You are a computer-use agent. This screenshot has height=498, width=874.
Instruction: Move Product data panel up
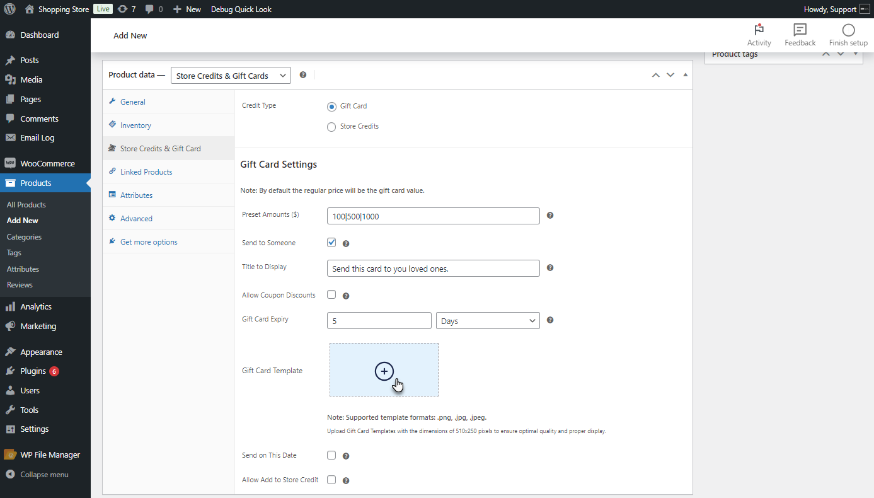coord(655,75)
